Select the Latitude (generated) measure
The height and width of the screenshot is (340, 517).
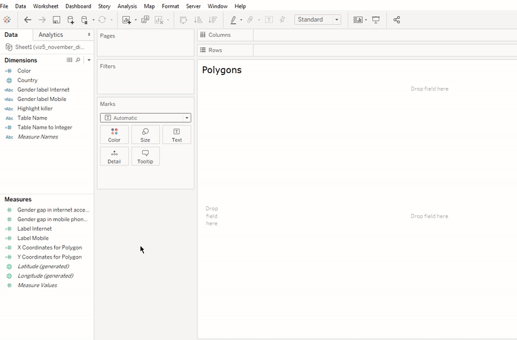click(x=43, y=266)
